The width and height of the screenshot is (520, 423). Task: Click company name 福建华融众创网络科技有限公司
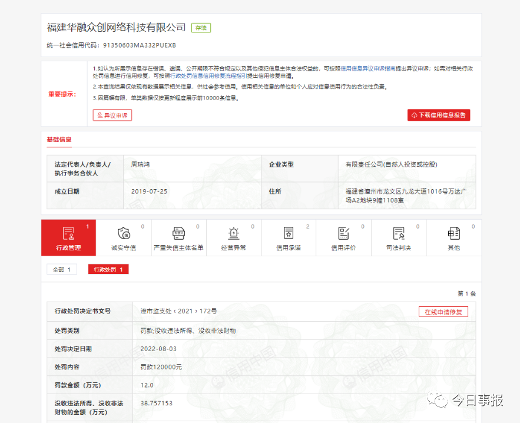coord(116,28)
